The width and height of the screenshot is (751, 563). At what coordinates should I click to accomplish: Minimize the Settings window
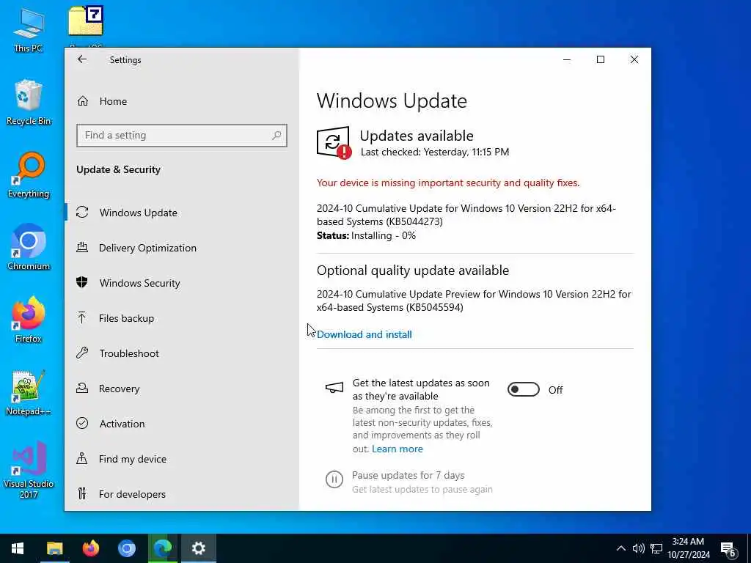tap(567, 60)
